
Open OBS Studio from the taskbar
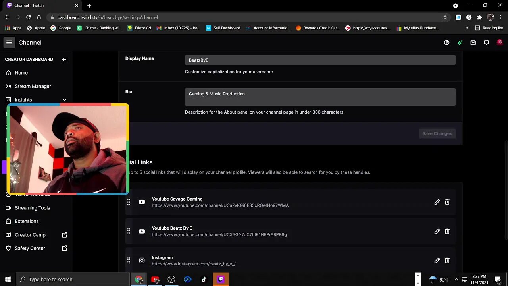click(x=171, y=279)
